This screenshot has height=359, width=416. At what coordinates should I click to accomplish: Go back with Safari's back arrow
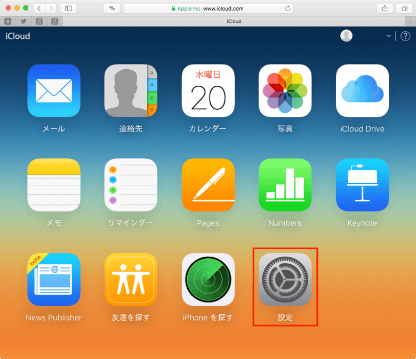click(39, 8)
